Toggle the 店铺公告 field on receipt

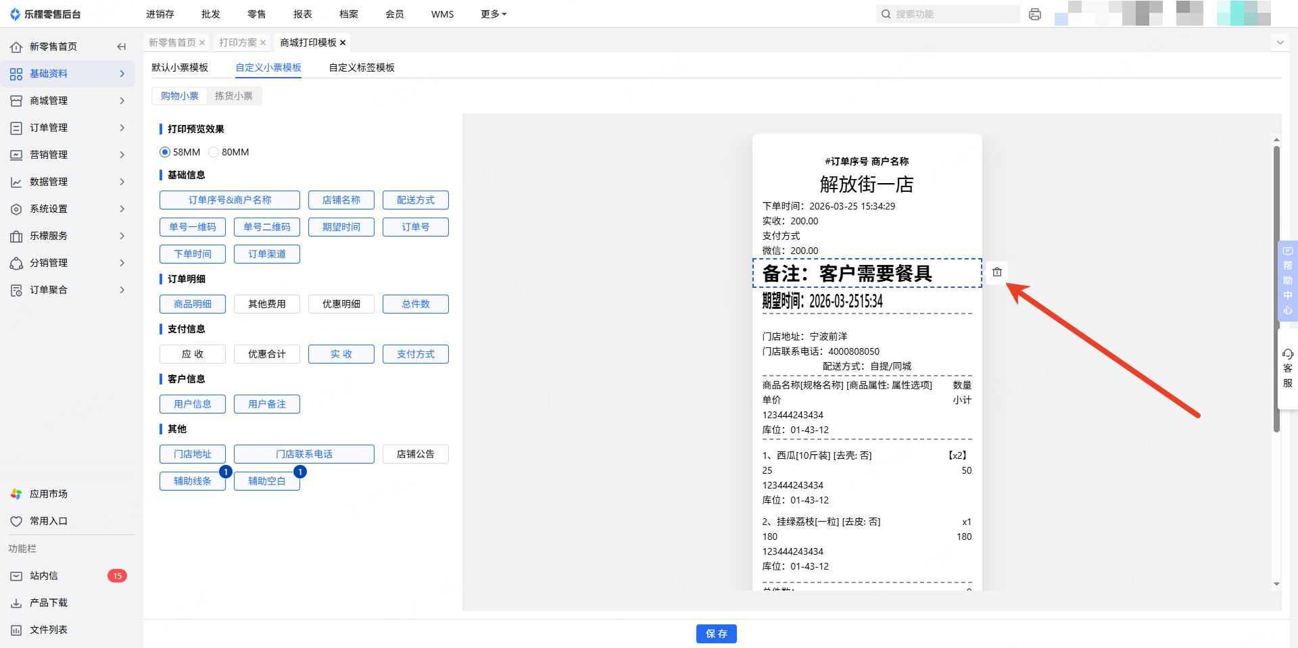[x=415, y=454]
